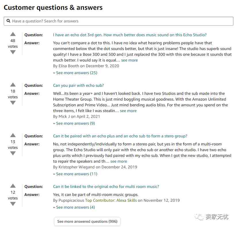Downvote the 'pair with echo sub' question
Screen dimensions: 236x227
coord(13,103)
